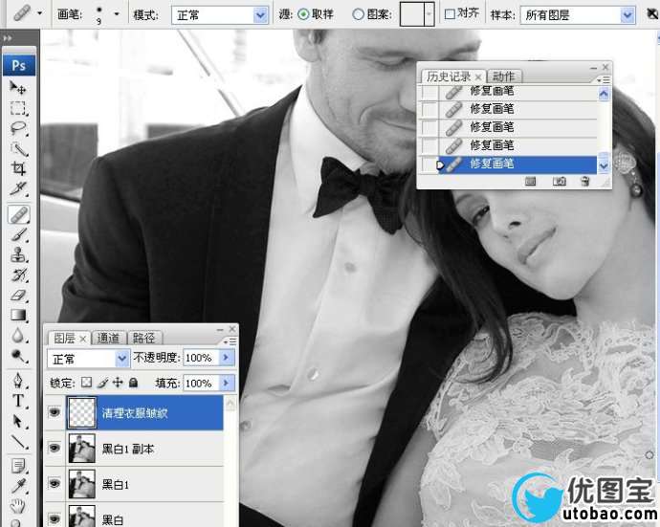Click the Ps logo in toolbox
This screenshot has width=660, height=527.
point(19,65)
